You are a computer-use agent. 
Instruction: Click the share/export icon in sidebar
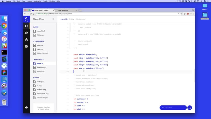[x=26, y=40]
